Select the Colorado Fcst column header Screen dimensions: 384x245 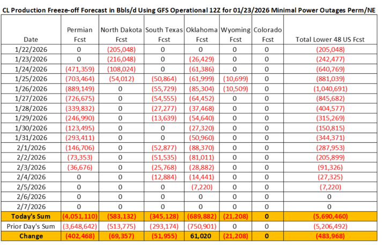[x=267, y=35]
